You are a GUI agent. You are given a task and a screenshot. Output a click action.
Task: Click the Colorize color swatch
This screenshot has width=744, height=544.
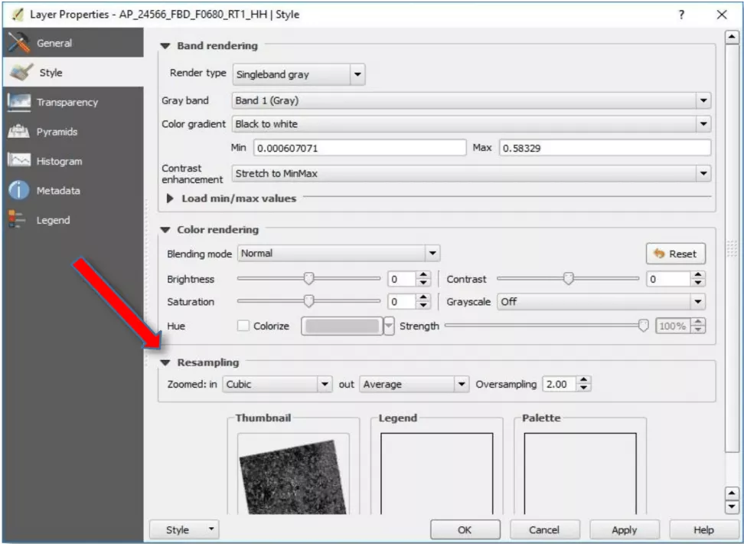[342, 326]
